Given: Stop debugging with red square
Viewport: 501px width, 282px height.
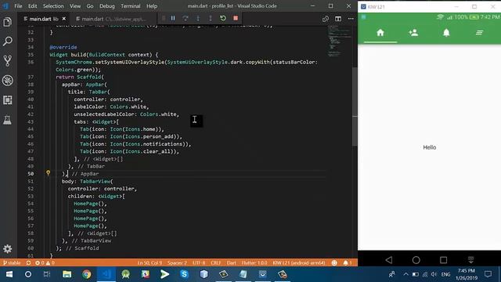Looking at the screenshot, I should click(236, 18).
